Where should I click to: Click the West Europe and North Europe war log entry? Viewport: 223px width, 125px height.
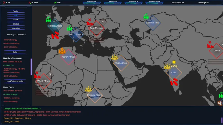tap(42, 112)
